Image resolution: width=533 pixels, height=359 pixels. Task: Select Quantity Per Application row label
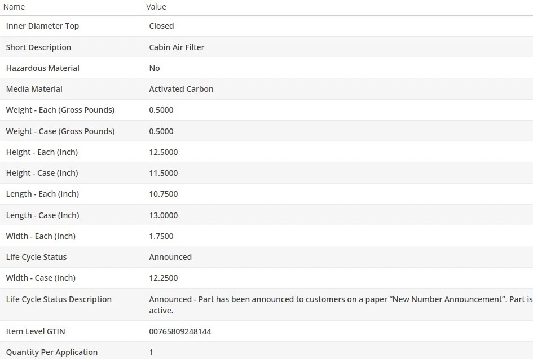pyautogui.click(x=52, y=352)
